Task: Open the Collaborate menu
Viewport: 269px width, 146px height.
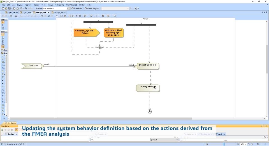Action: click(59, 5)
